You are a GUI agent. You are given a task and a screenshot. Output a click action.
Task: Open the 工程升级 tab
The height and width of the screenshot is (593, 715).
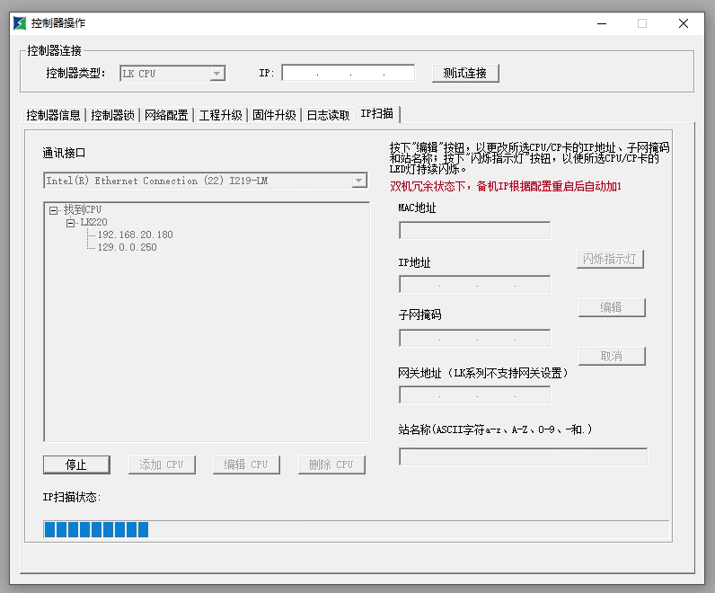(220, 115)
